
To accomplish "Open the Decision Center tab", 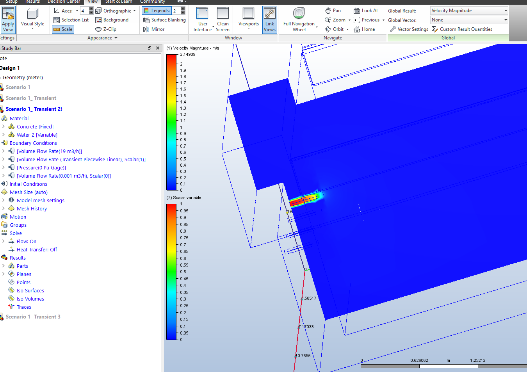I will 64,2.
